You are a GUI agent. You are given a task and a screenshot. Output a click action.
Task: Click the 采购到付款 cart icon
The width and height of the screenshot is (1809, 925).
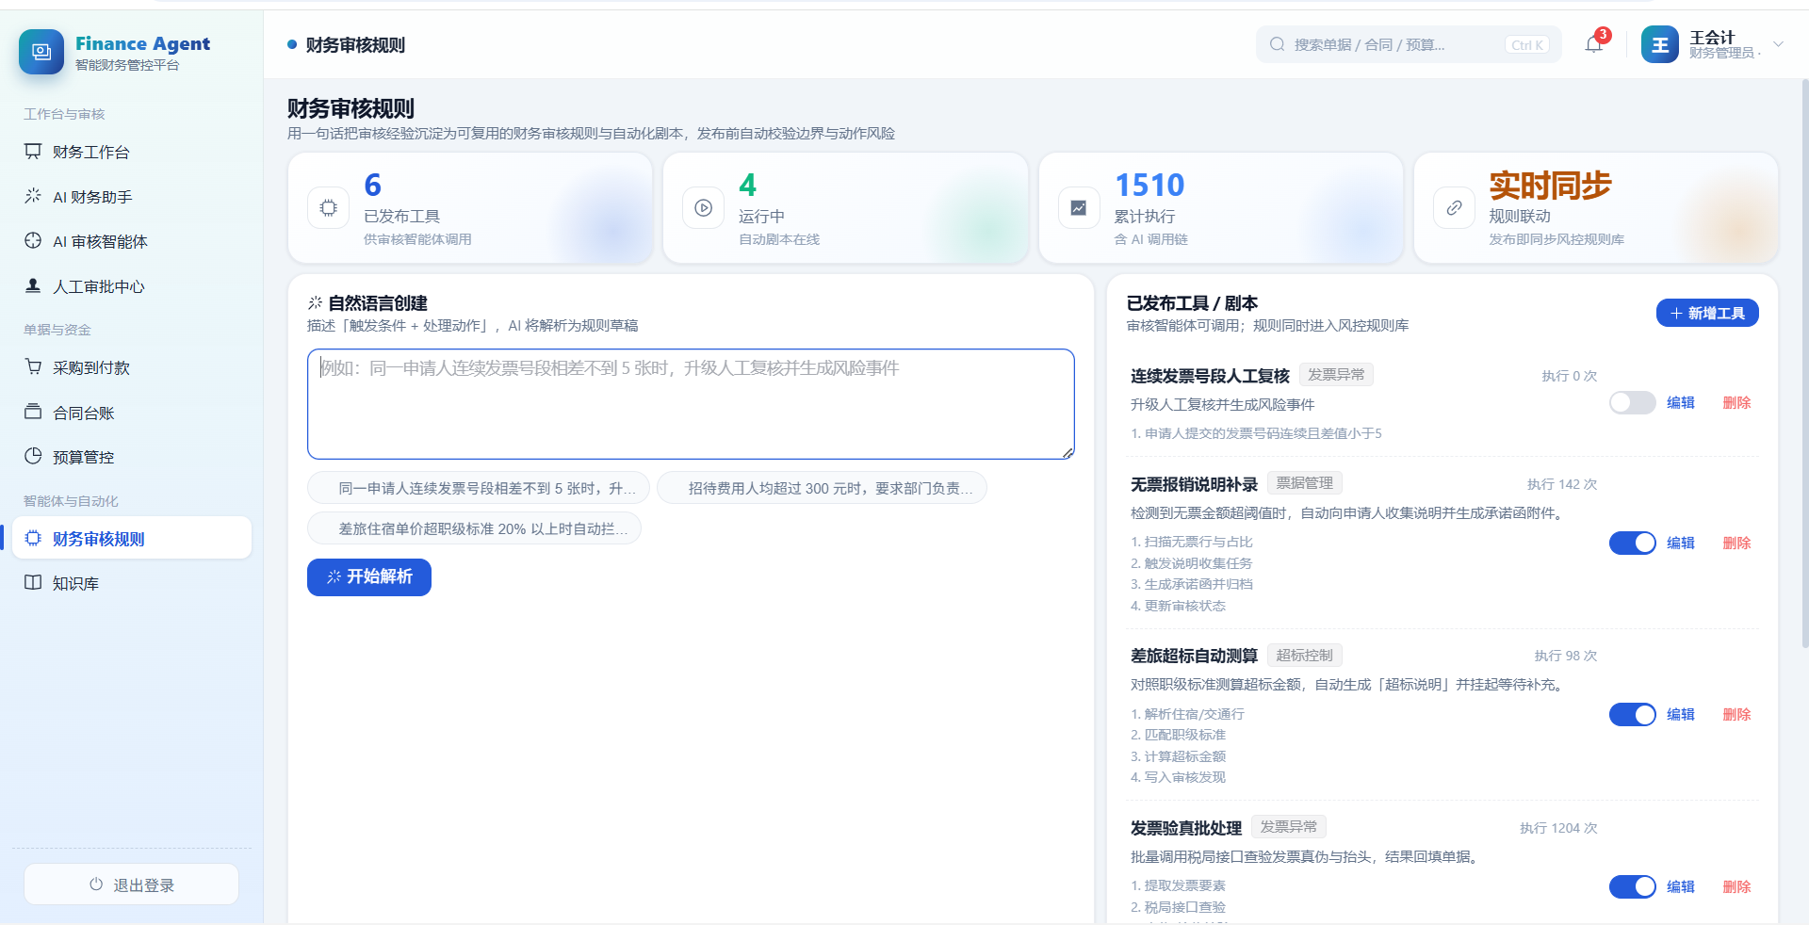click(33, 367)
